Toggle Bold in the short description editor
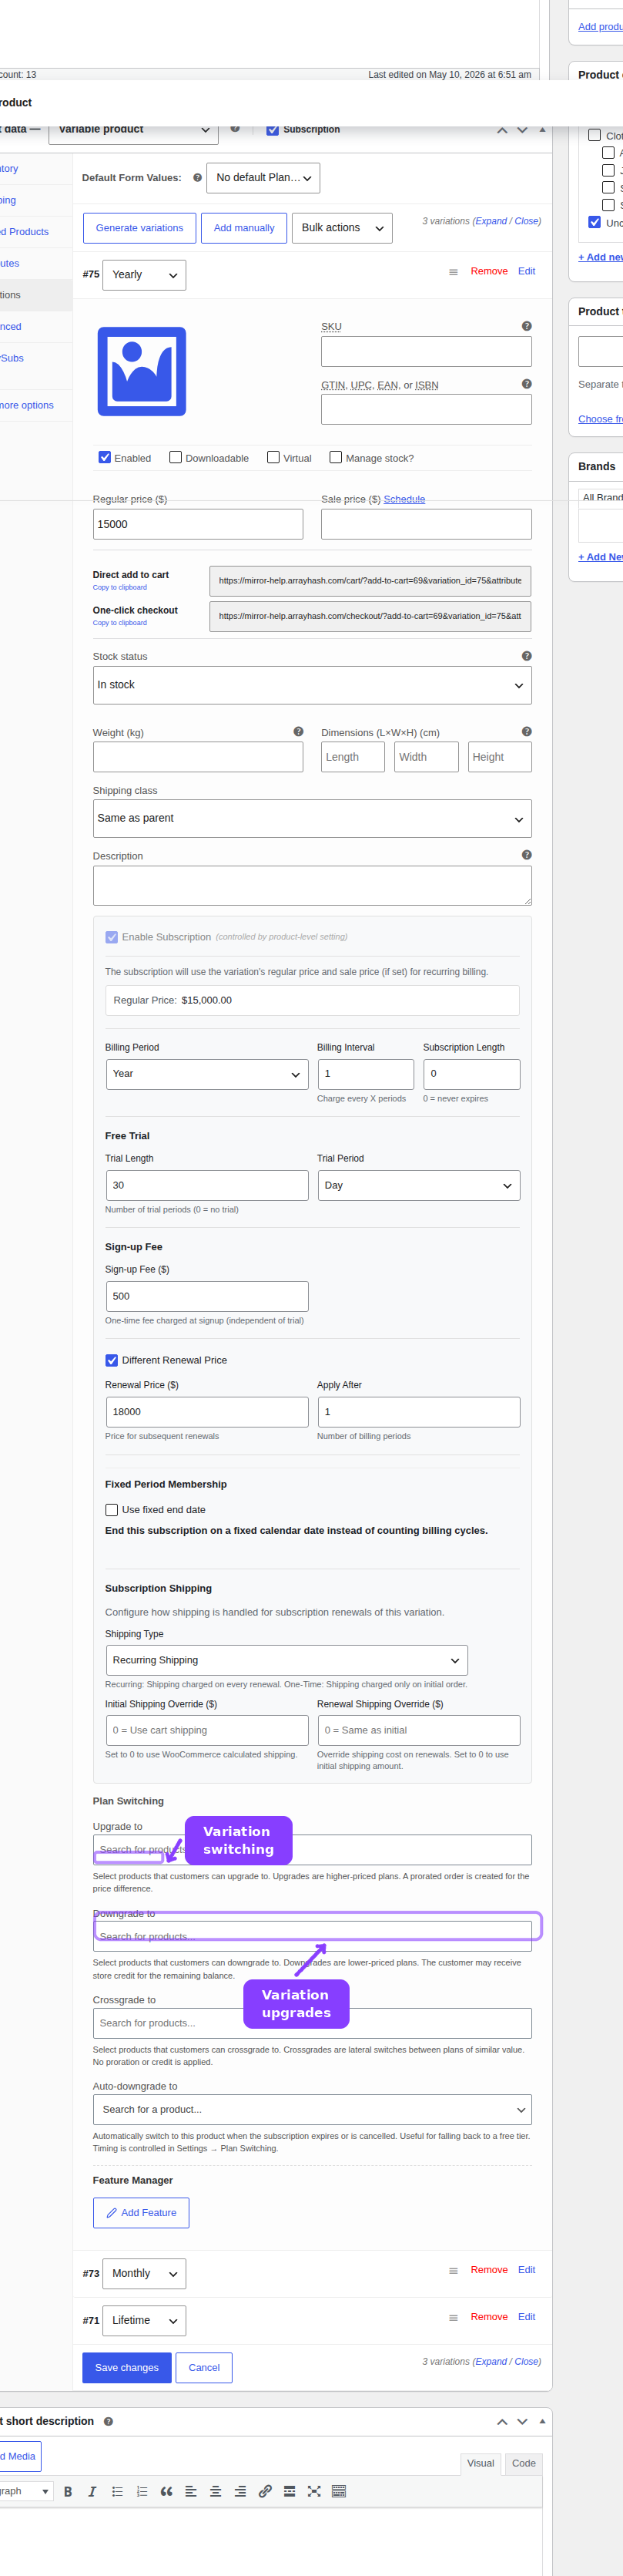 68,2492
